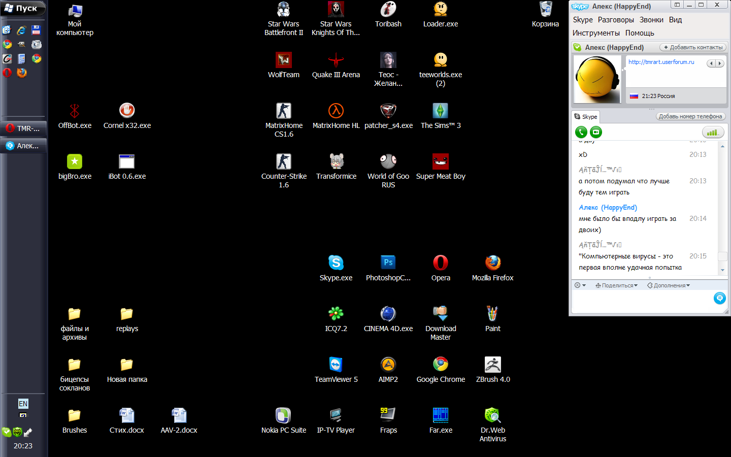Click the Skype.exe desktop shortcut
The width and height of the screenshot is (731, 457).
336,269
